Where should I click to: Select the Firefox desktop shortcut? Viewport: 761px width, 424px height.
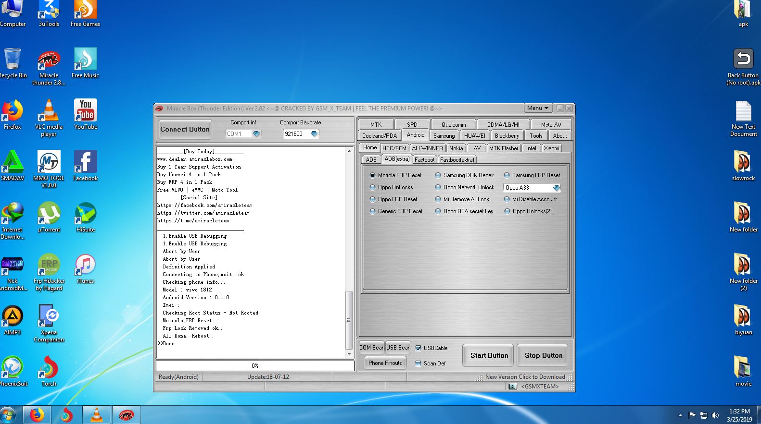[x=13, y=114]
